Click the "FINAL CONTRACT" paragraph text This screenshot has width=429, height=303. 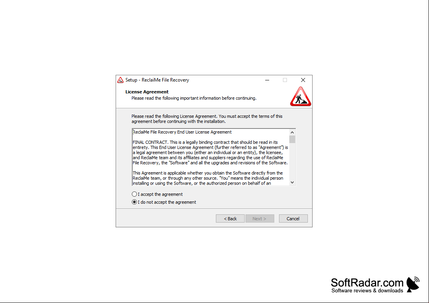point(210,152)
